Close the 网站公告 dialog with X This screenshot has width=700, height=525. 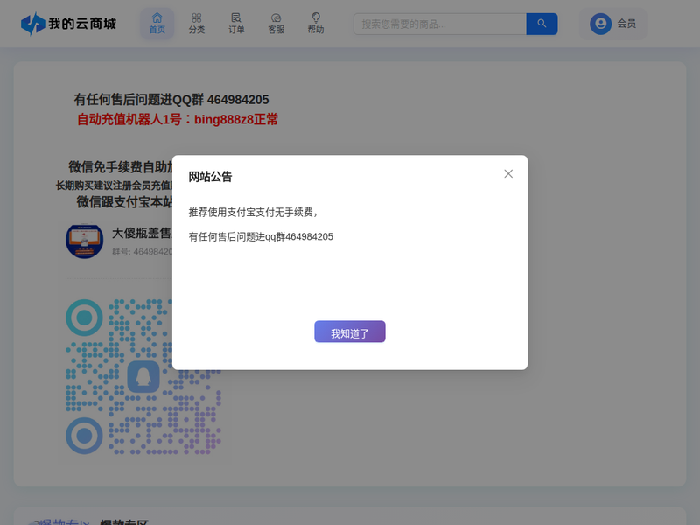coord(508,173)
